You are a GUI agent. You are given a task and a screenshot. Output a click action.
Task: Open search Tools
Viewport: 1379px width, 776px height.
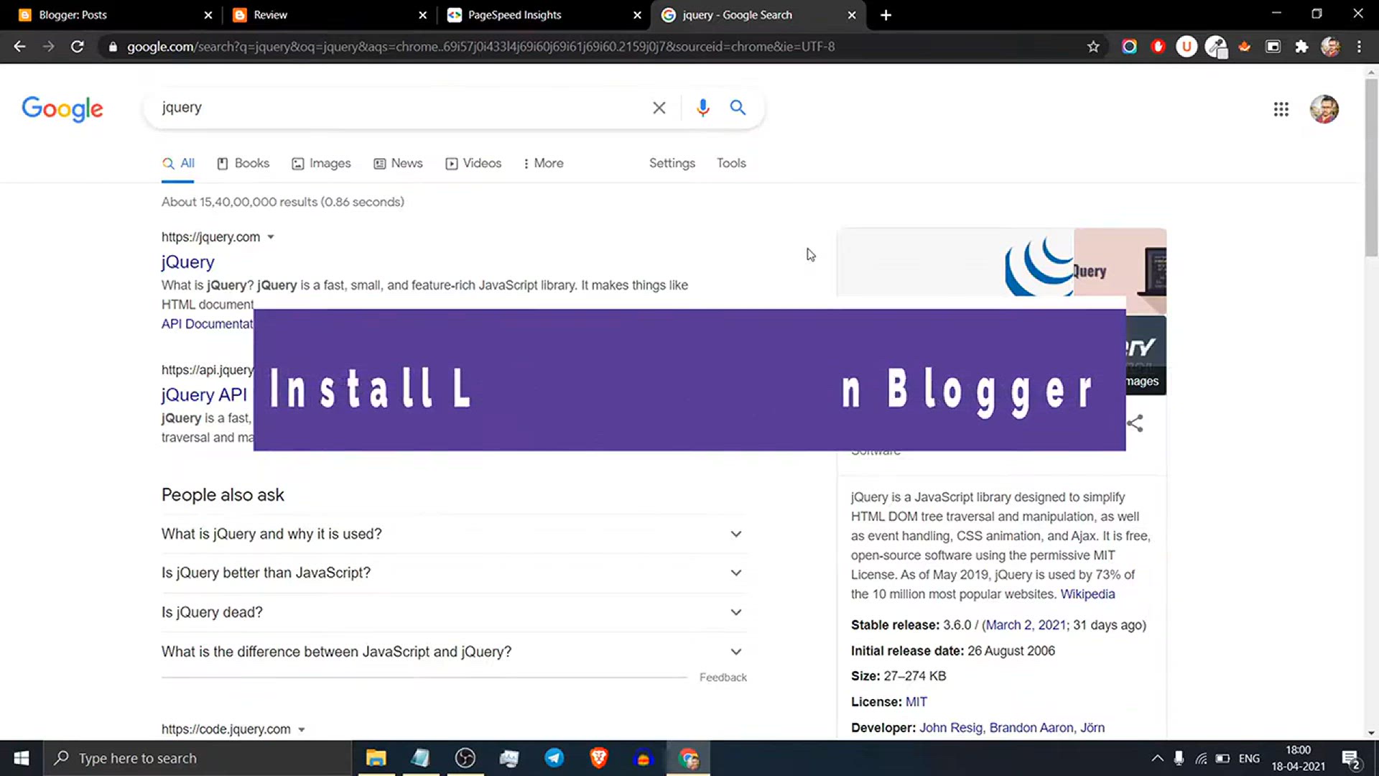(731, 163)
